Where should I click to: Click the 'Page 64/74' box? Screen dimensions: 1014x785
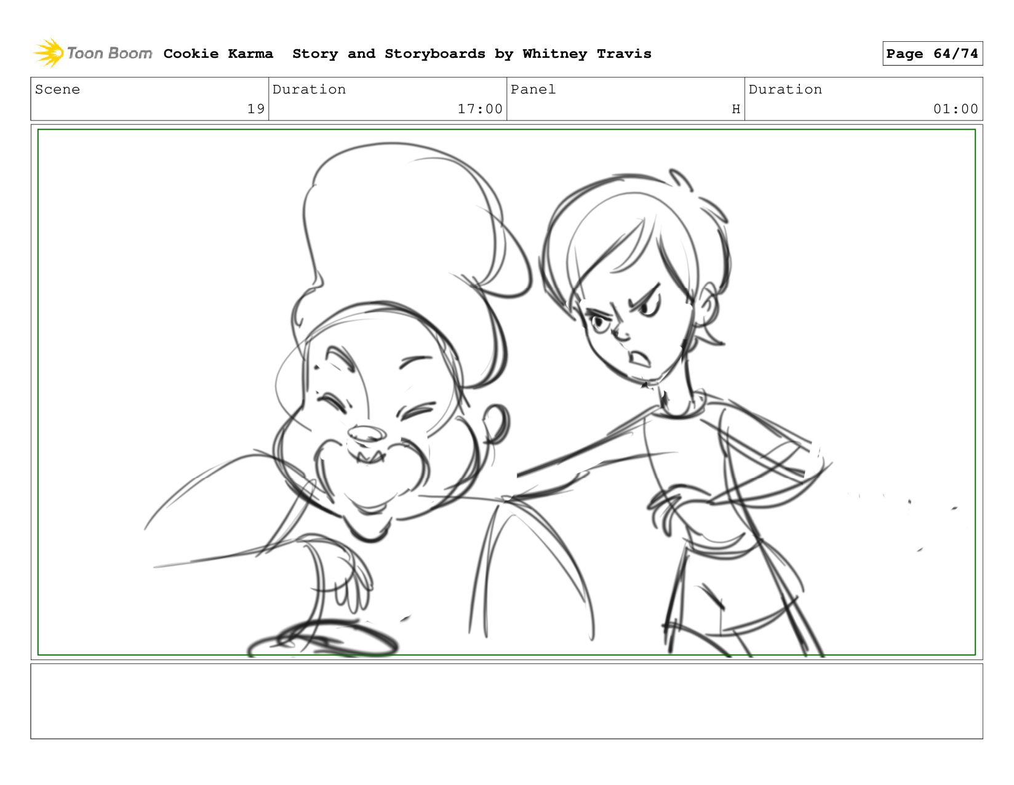pos(932,54)
